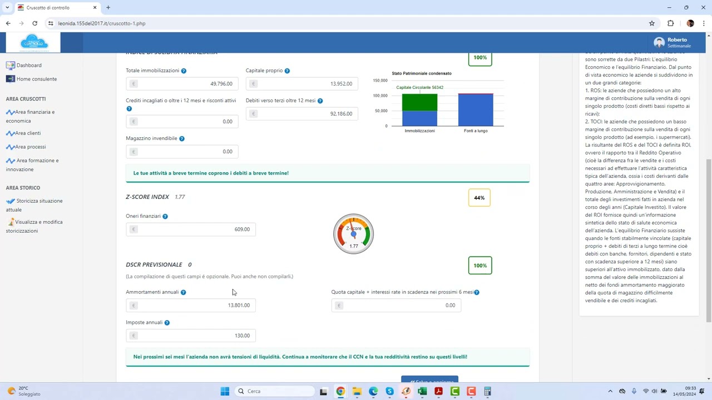Click help icon next to Imposte annuali

coord(167,323)
